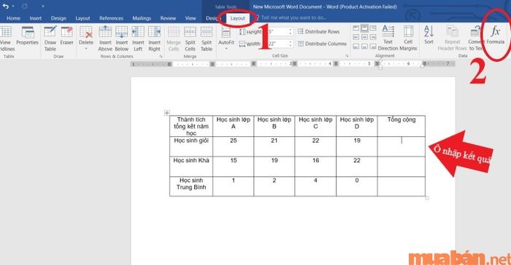
Task: Open the Formula dialog
Action: click(496, 35)
